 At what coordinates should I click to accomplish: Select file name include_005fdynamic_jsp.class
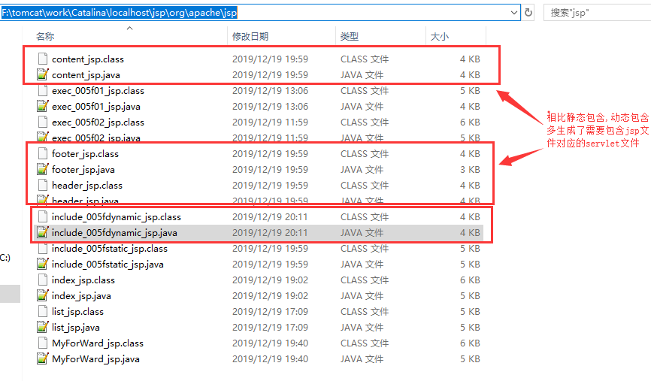tap(117, 217)
